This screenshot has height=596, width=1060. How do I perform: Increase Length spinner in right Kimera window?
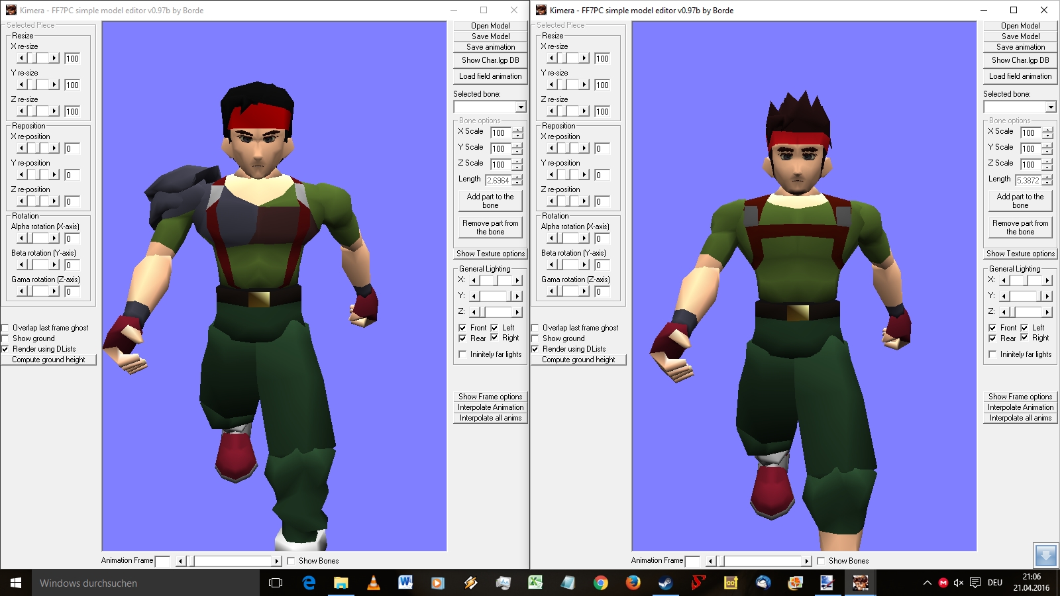point(1047,177)
